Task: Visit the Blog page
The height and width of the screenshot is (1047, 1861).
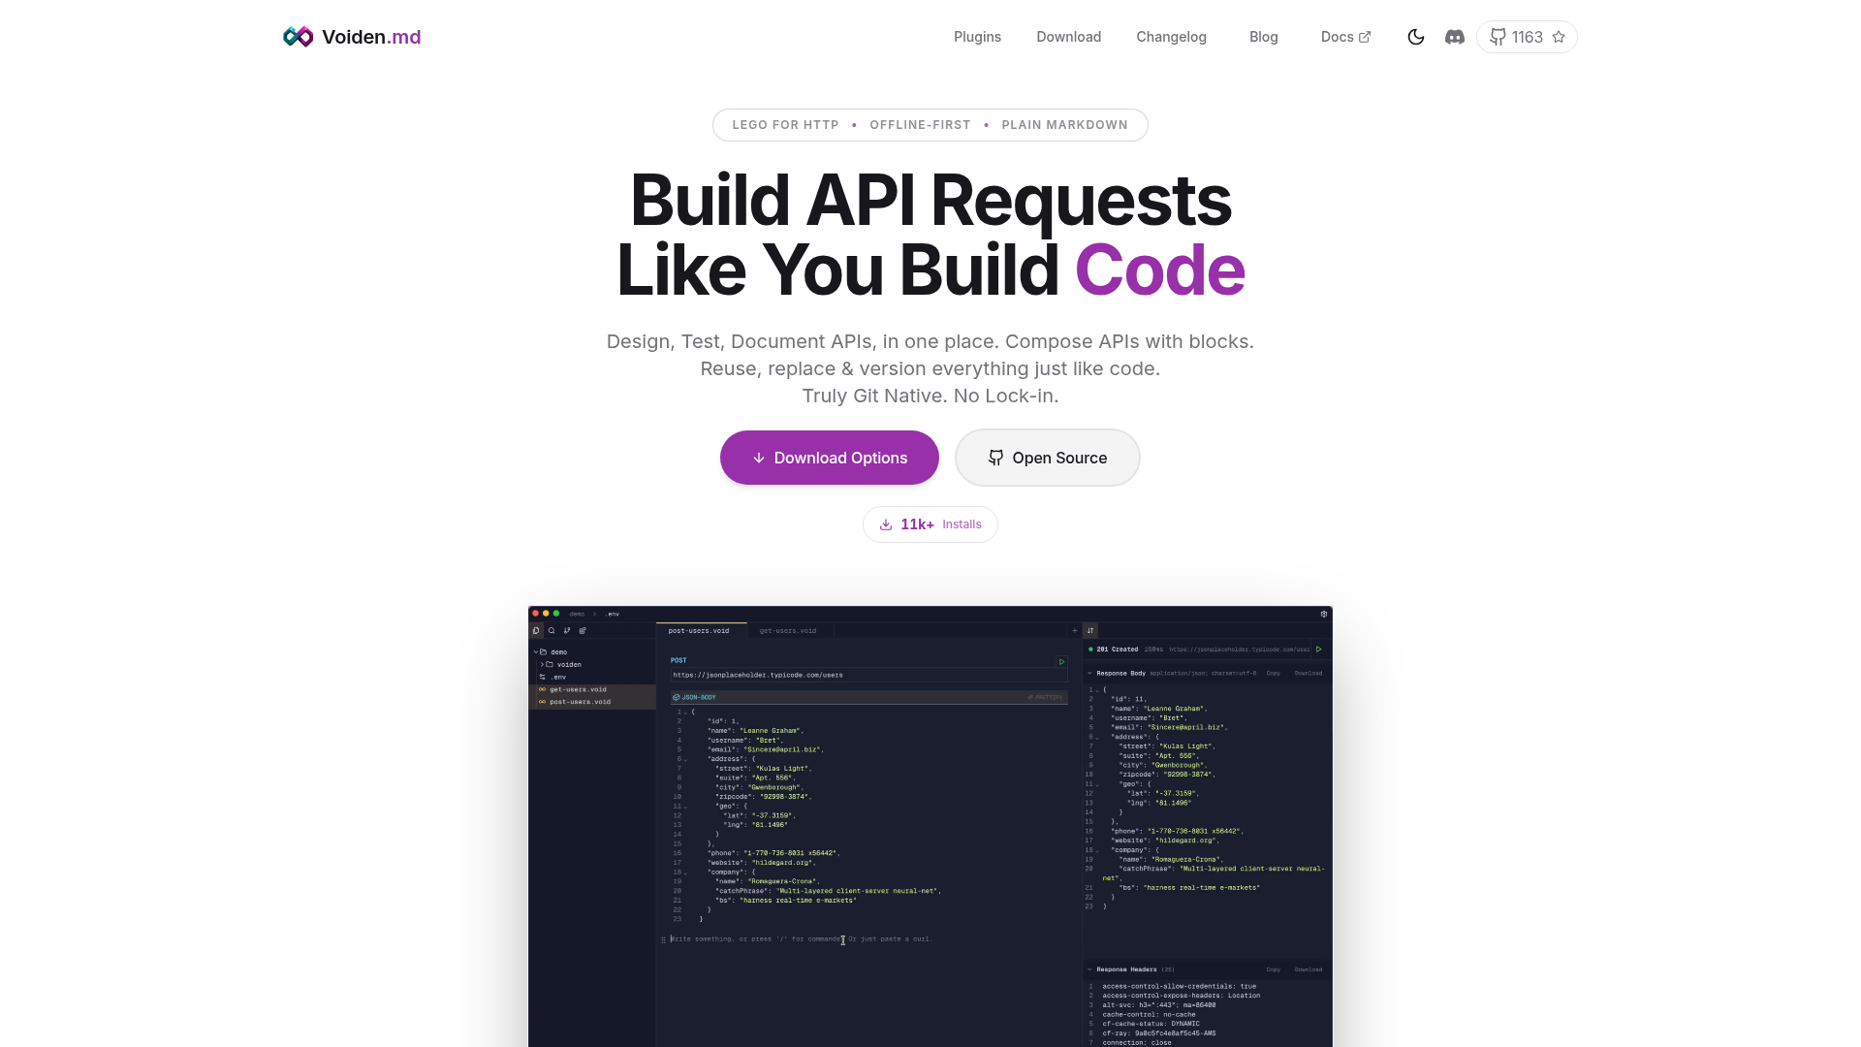Action: [x=1263, y=37]
